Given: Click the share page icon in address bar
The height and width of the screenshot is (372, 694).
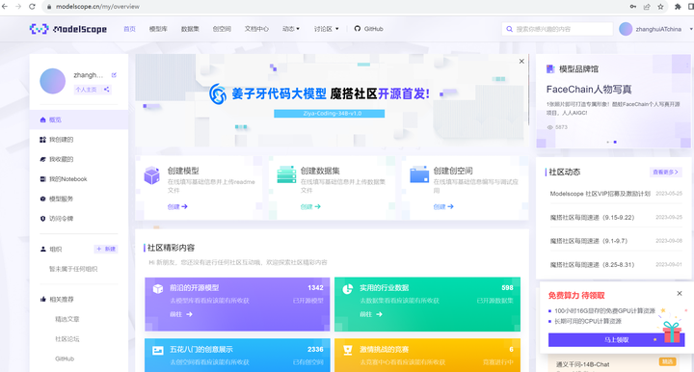Looking at the screenshot, I should pos(647,6).
